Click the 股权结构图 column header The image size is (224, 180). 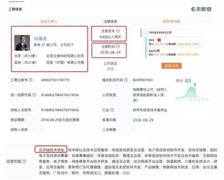click(171, 22)
